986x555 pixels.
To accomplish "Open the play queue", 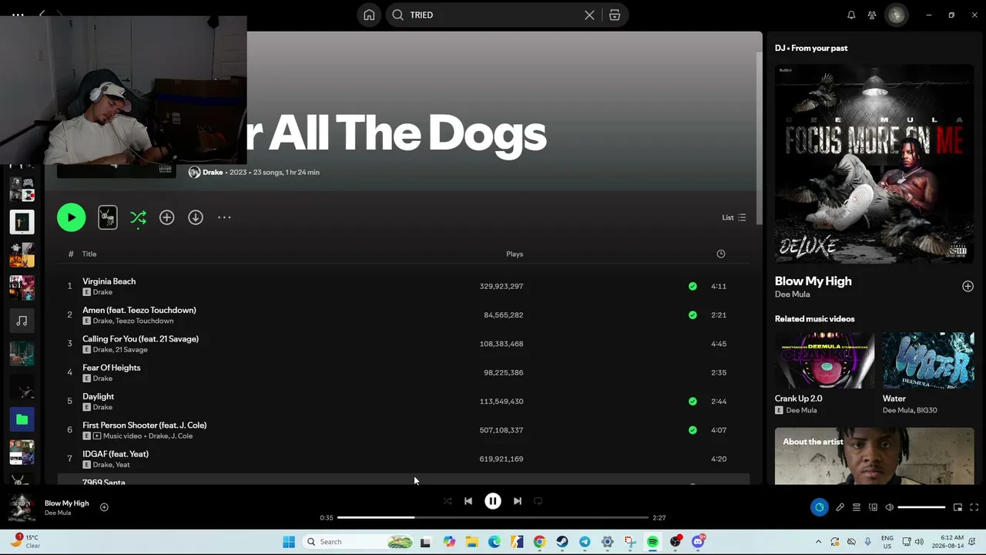I will [x=857, y=507].
